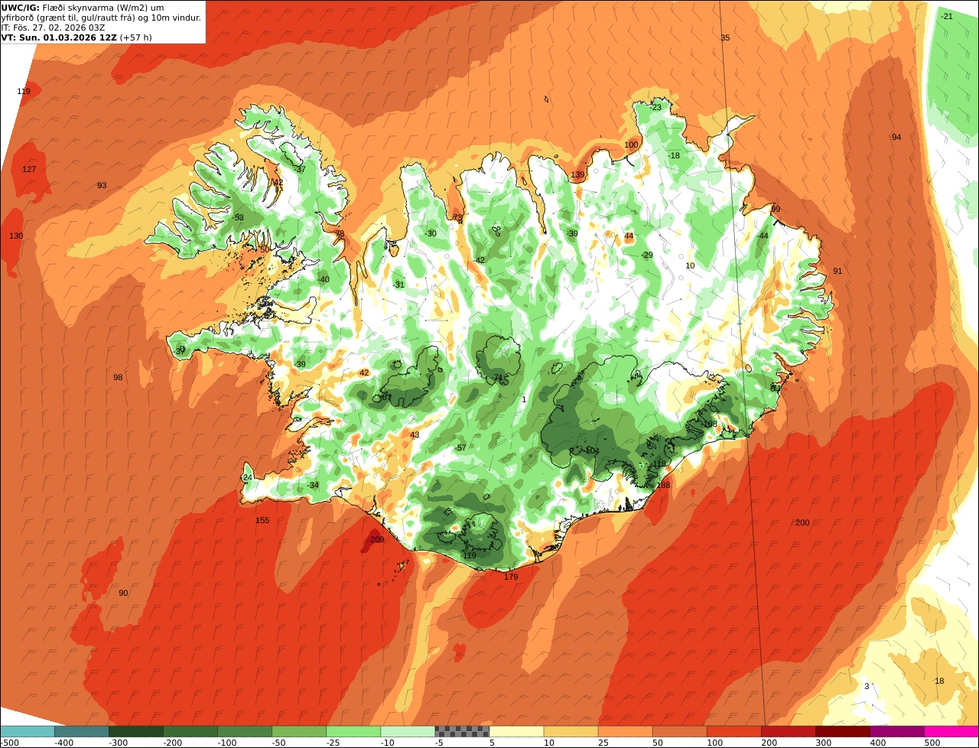This screenshot has width=979, height=748.
Task: Click the '-500' legend label
Action: tap(9, 743)
